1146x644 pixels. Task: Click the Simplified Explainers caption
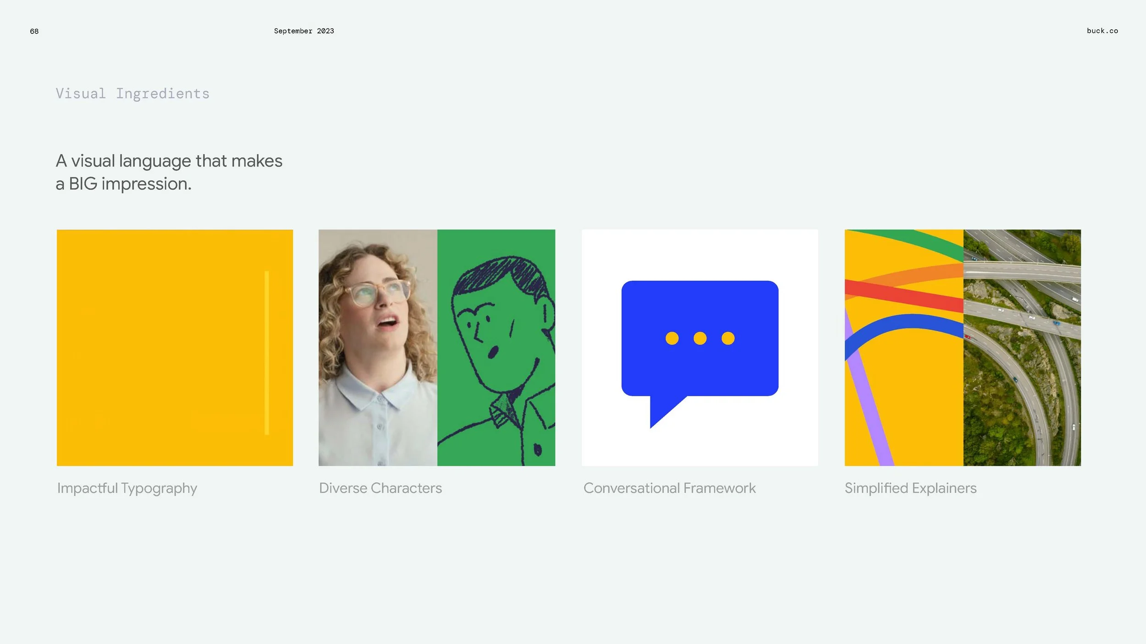[910, 488]
